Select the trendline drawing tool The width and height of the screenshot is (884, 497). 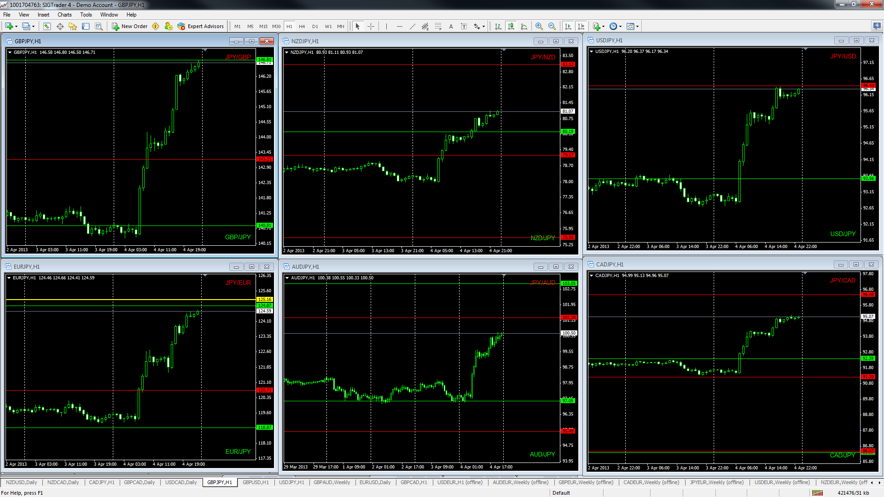coord(412,26)
